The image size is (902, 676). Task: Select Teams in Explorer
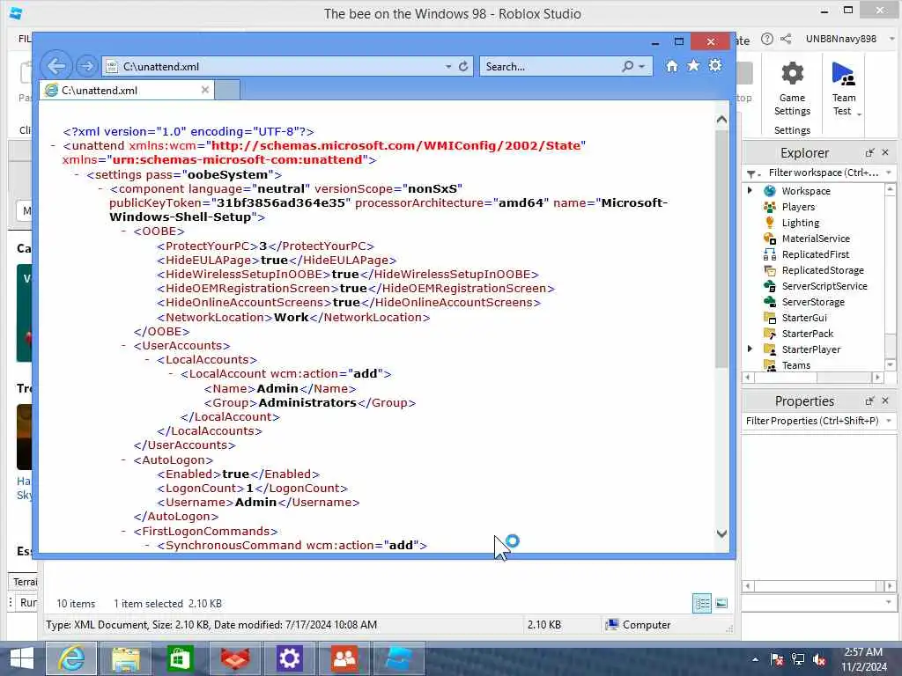coord(795,365)
